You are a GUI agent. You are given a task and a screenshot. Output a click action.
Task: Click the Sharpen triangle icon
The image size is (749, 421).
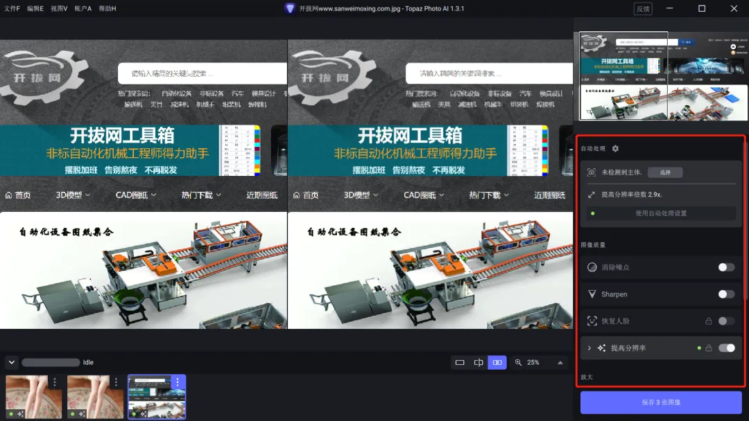pos(592,294)
